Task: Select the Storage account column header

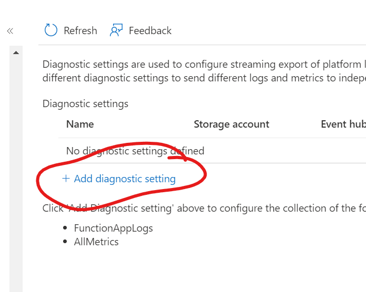Action: [x=231, y=124]
